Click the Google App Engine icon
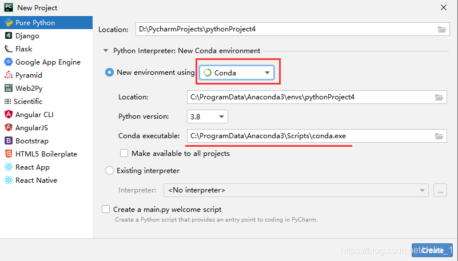This screenshot has height=261, width=458. click(9, 62)
